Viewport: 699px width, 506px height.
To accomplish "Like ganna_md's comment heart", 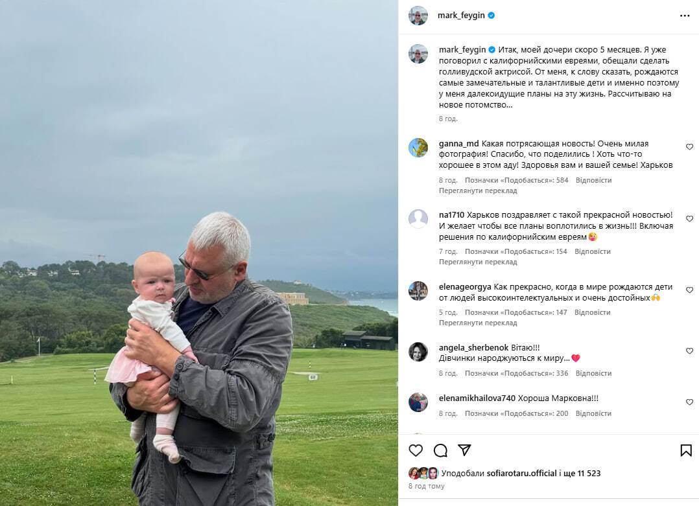I will [x=690, y=146].
